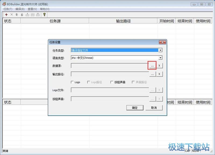
Task: Click the 按钮声音 clear X button
Action: click(x=159, y=99)
